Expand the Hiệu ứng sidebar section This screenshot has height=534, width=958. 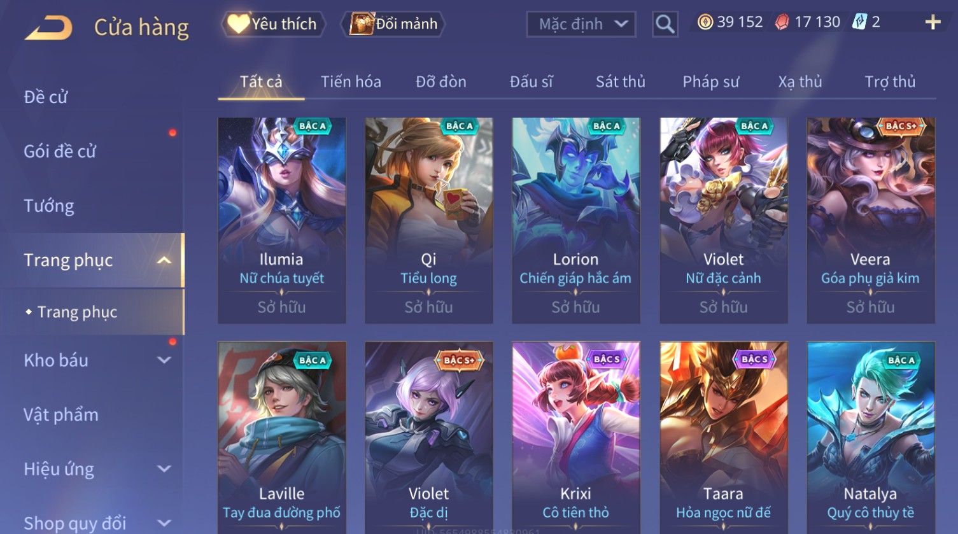tap(164, 468)
